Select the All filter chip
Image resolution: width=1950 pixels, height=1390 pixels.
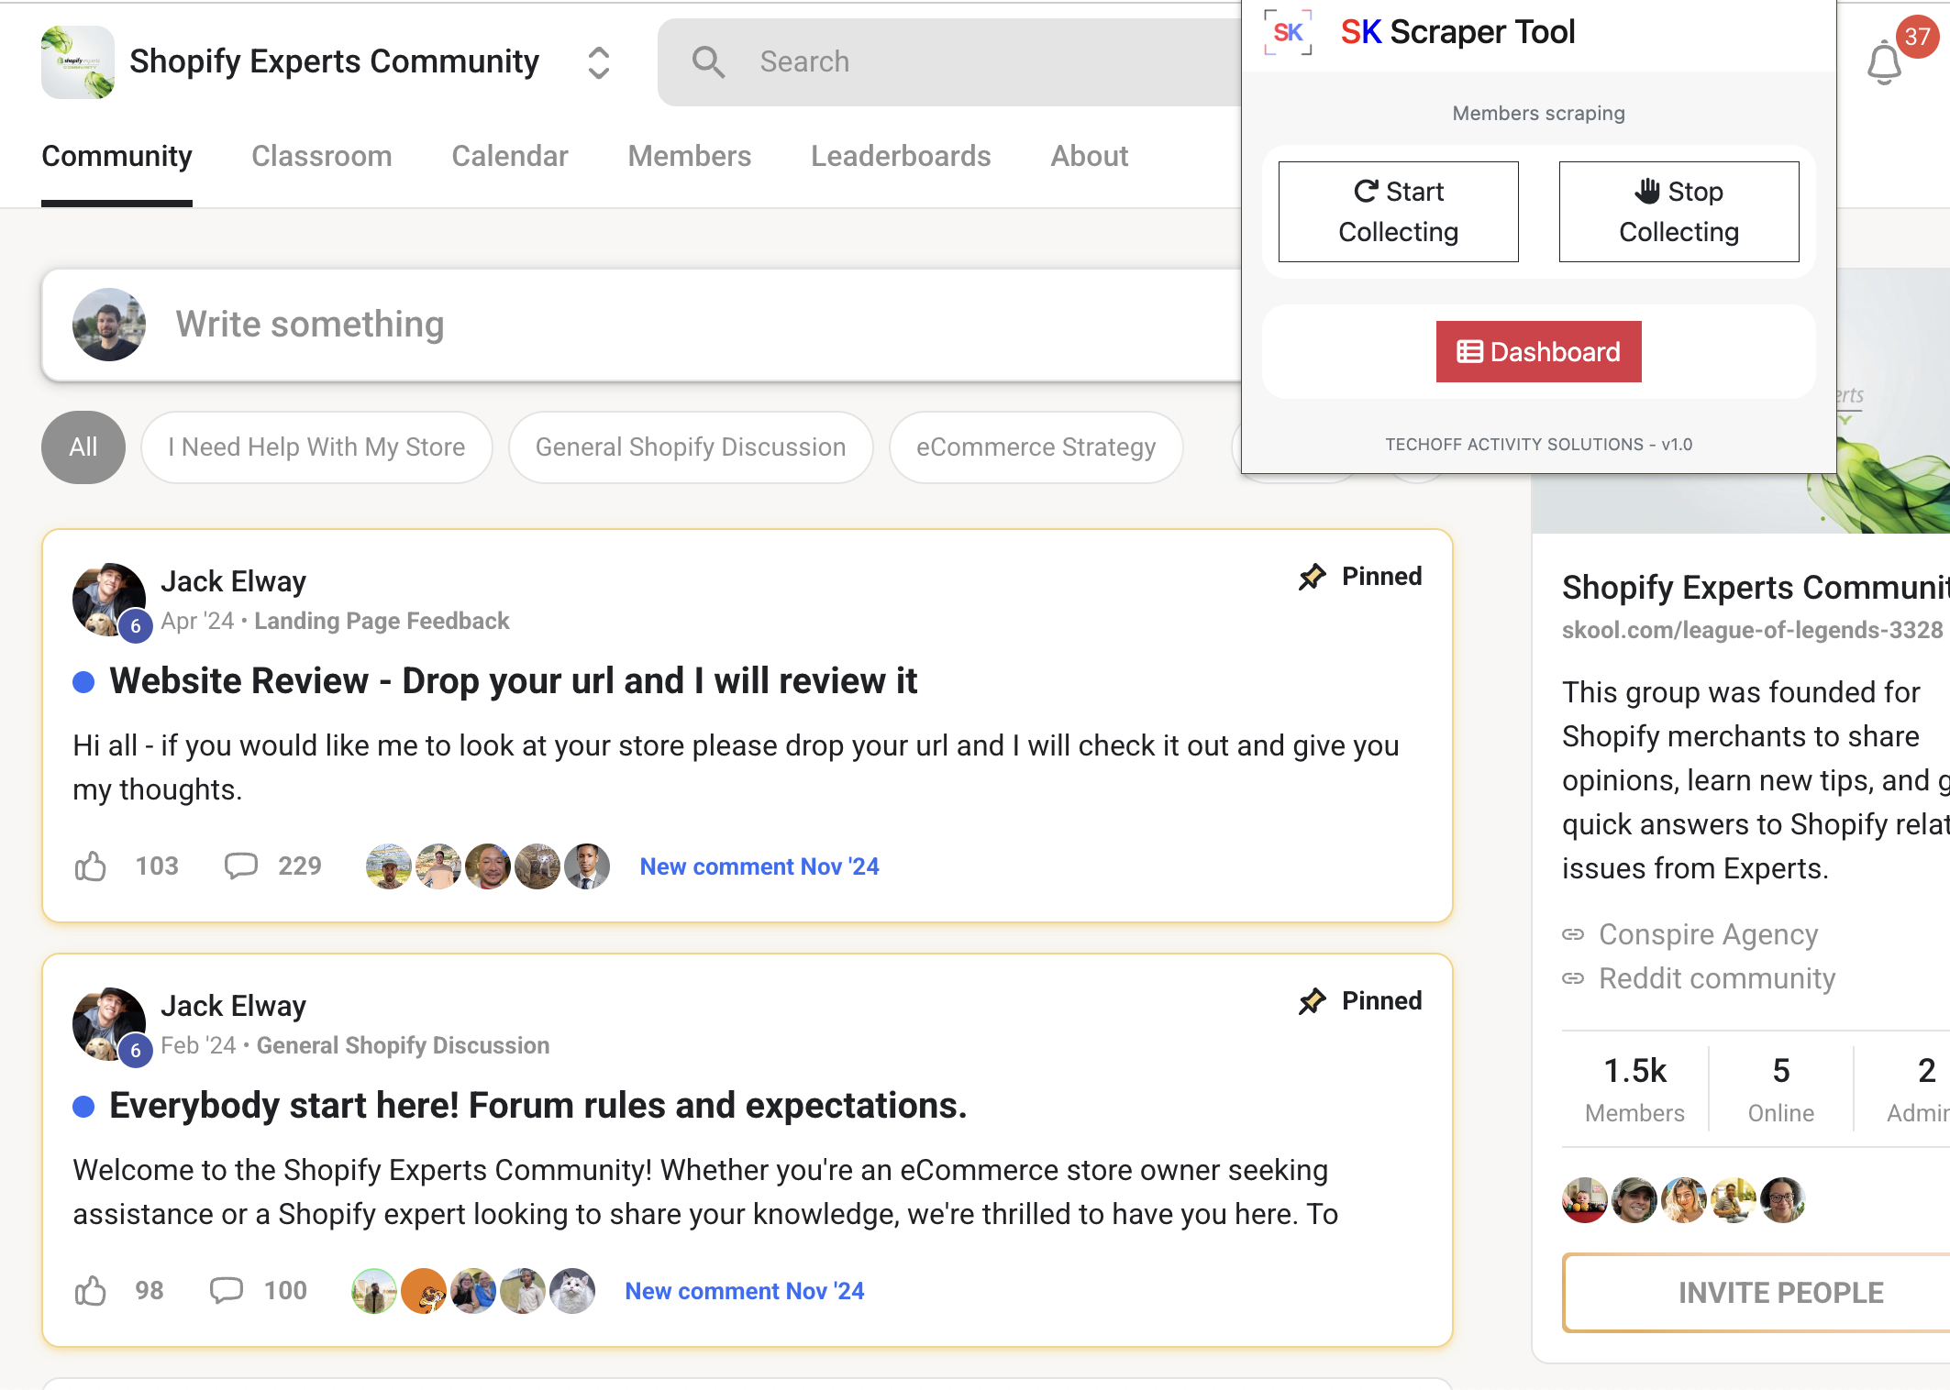coord(83,447)
